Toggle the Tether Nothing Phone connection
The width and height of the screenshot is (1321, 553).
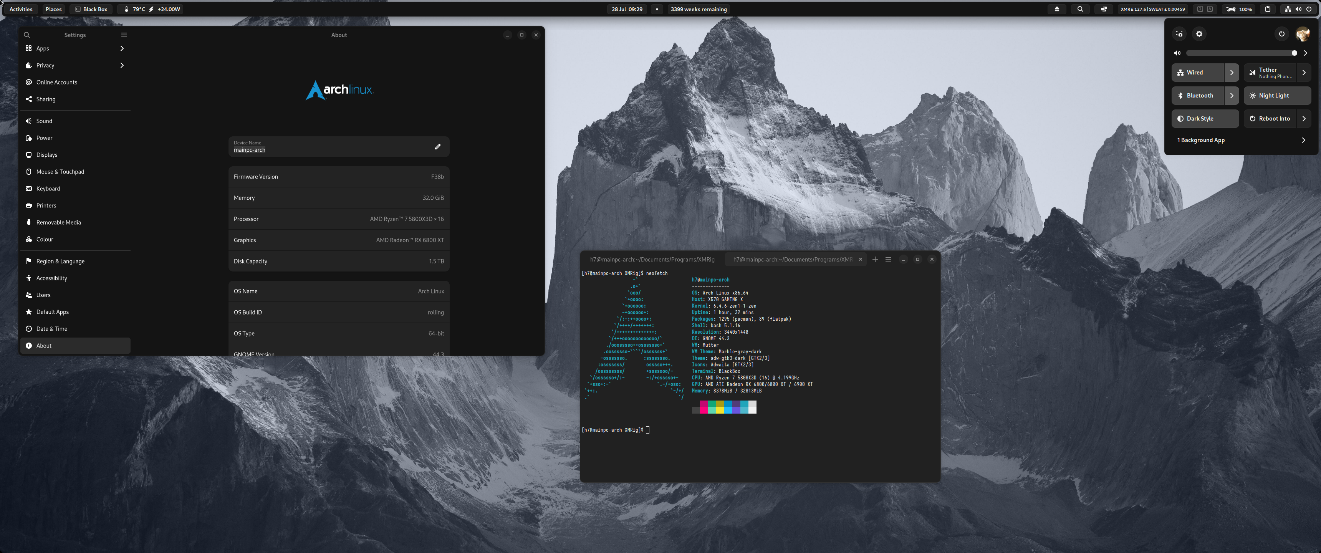point(1270,72)
